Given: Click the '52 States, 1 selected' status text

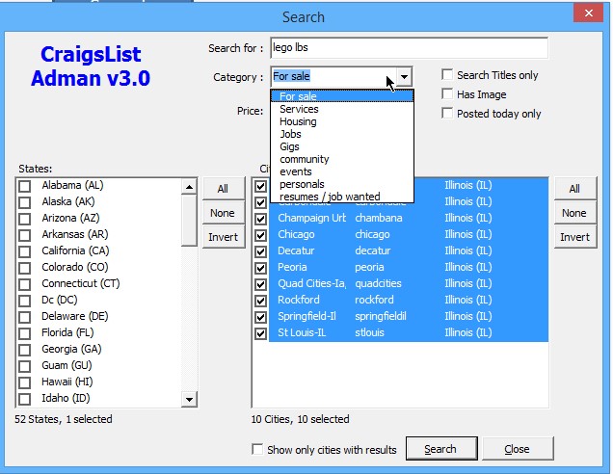Looking at the screenshot, I should 64,419.
